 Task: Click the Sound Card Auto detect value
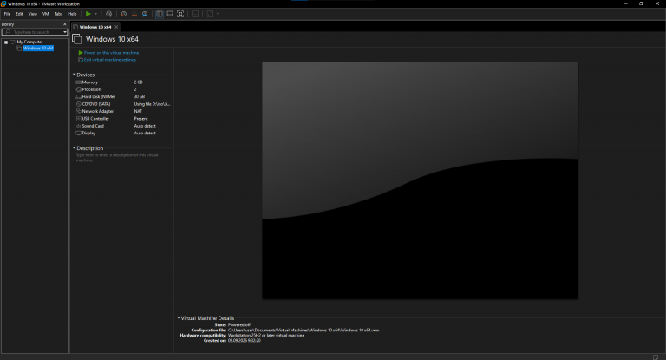pyautogui.click(x=145, y=126)
